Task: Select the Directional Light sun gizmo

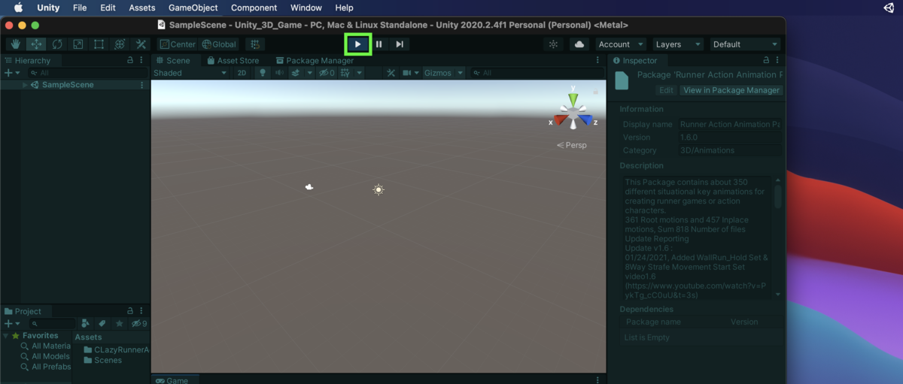Action: (x=379, y=189)
